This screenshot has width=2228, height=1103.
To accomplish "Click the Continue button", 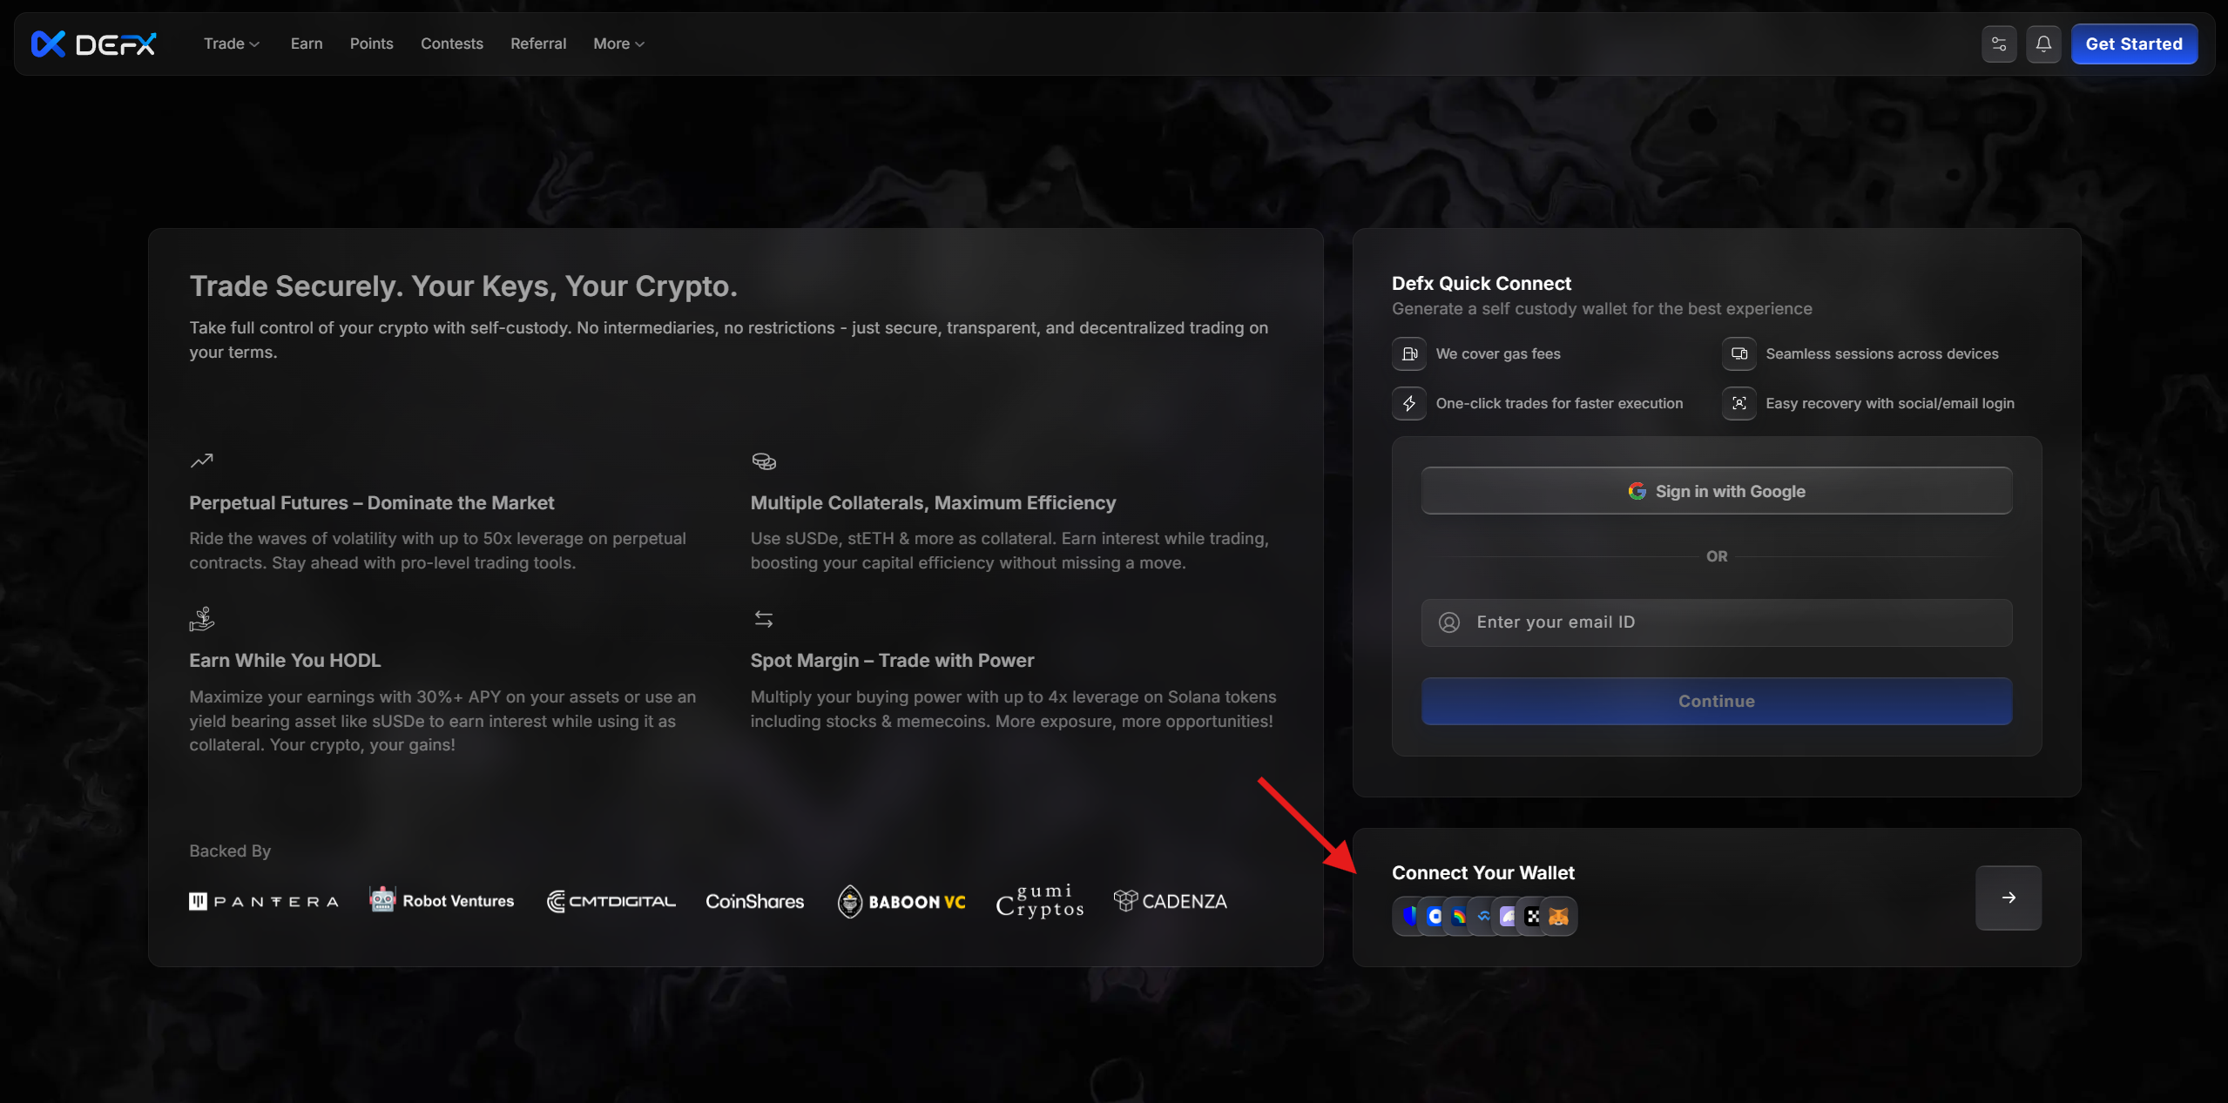I will 1717,701.
